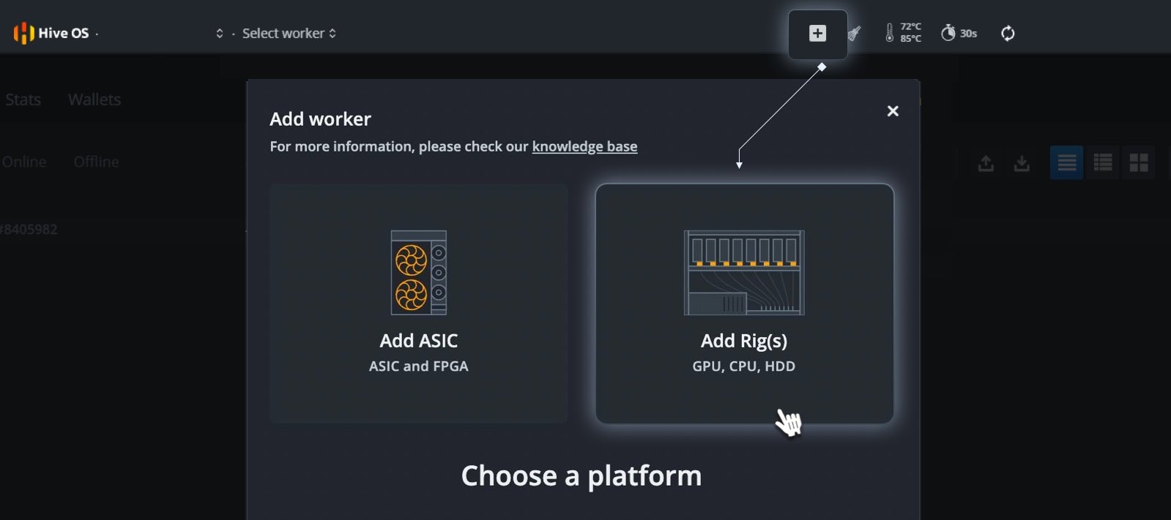
Task: Click the 30s refresh timer icon
Action: 959,33
